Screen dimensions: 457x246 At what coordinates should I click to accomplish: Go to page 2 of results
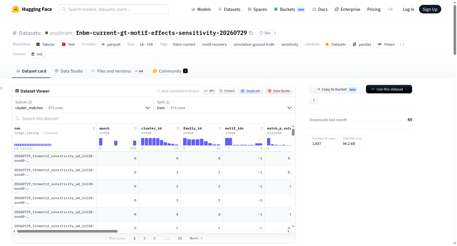[x=145, y=238]
